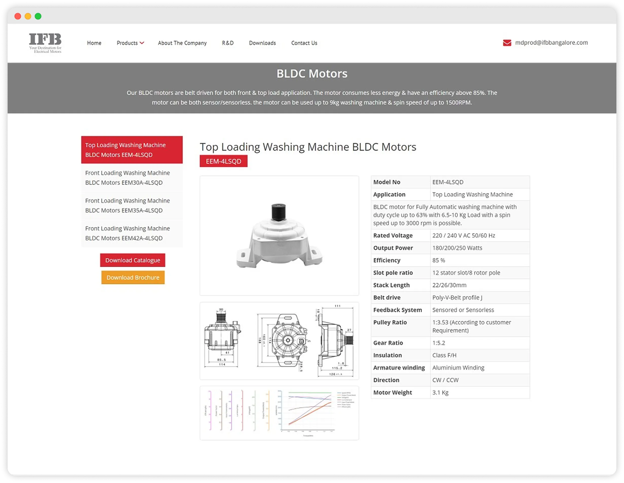The image size is (624, 483).
Task: Click the '1:3.53 (According to customer Requirement)' value
Action: (472, 326)
